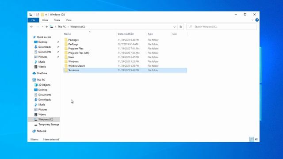Open the File ribbon tab
Image resolution: width=283 pixels, height=159 pixels.
34,20
